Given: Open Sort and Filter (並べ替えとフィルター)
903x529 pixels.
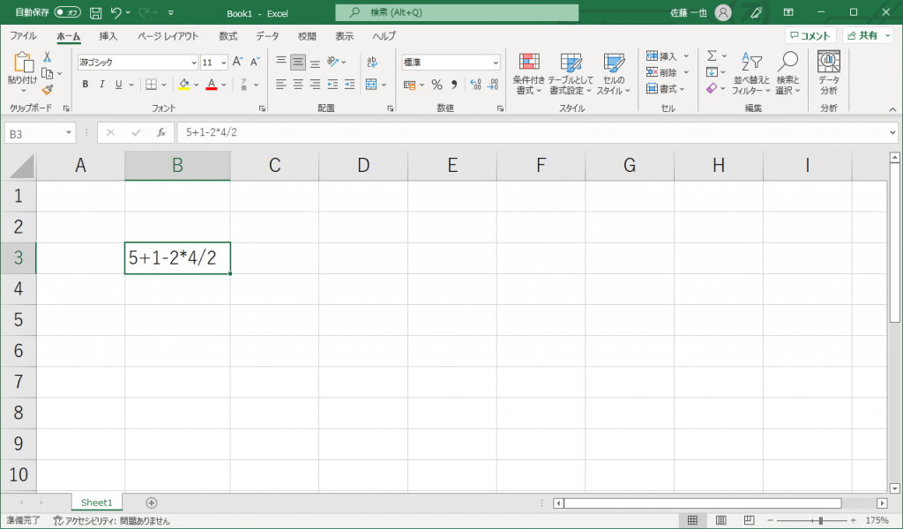Looking at the screenshot, I should click(x=751, y=74).
